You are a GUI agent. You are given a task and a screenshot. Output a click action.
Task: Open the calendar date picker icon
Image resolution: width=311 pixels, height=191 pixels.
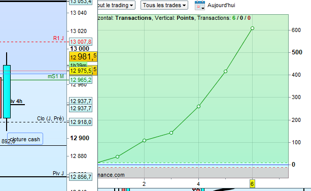pos(200,5)
